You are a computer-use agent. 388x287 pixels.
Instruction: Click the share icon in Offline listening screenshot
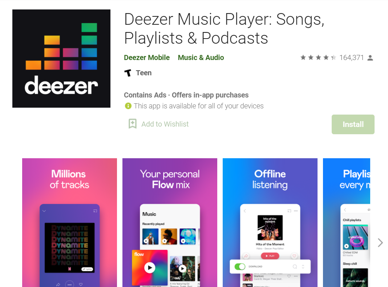pos(246,256)
